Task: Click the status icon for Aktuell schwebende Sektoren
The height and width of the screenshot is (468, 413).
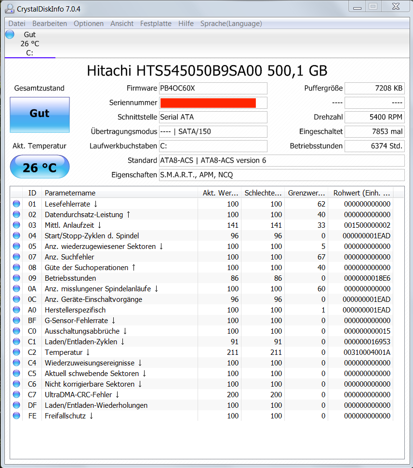Action: tap(16, 373)
